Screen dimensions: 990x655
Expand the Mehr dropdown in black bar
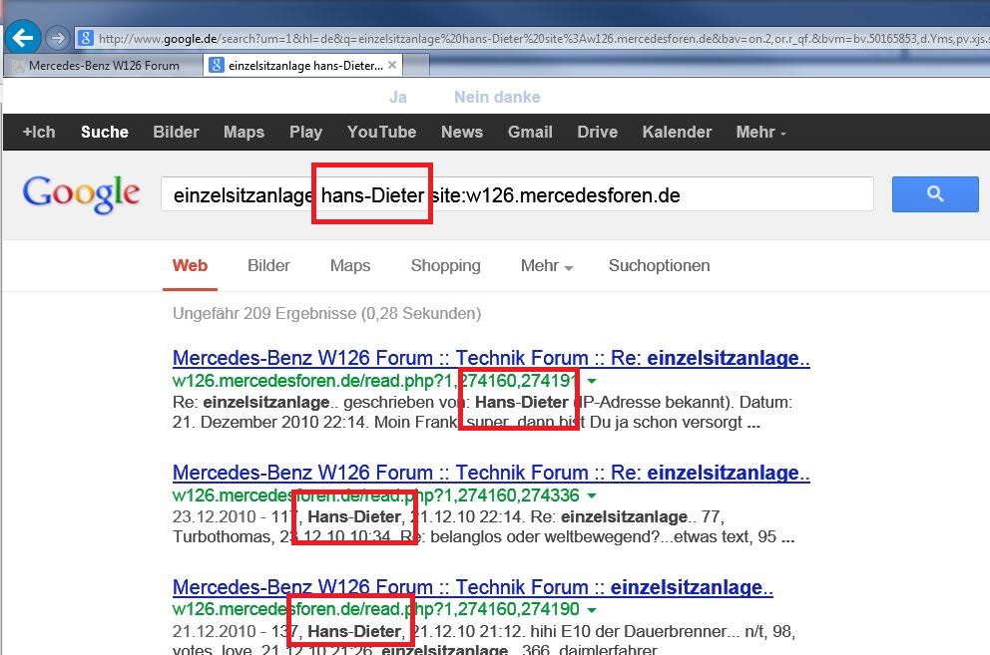tap(760, 132)
